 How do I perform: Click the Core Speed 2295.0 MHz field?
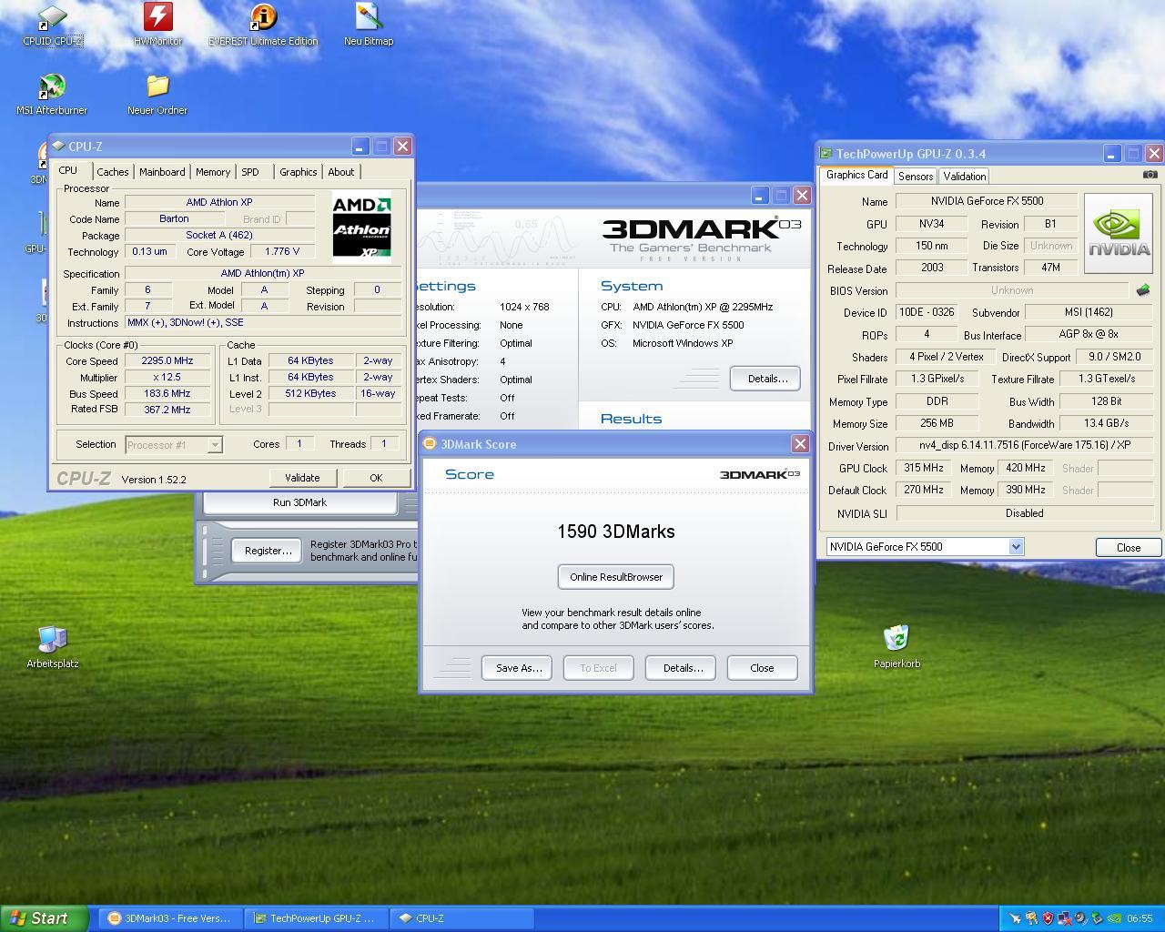click(x=167, y=360)
